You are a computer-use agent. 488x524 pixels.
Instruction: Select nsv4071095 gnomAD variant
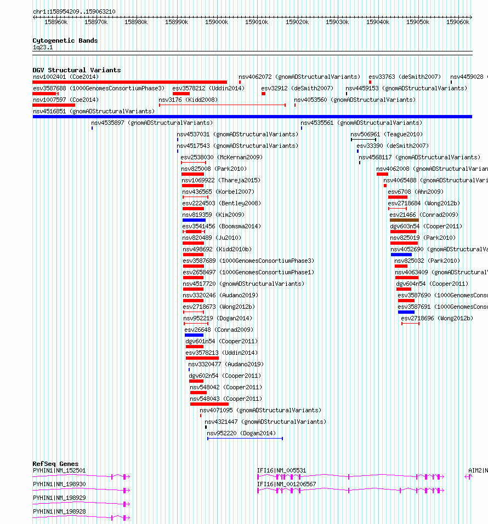coord(260,410)
